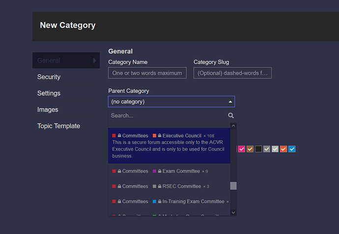Select the orange color swatch
This screenshot has width=339, height=234.
click(x=283, y=149)
